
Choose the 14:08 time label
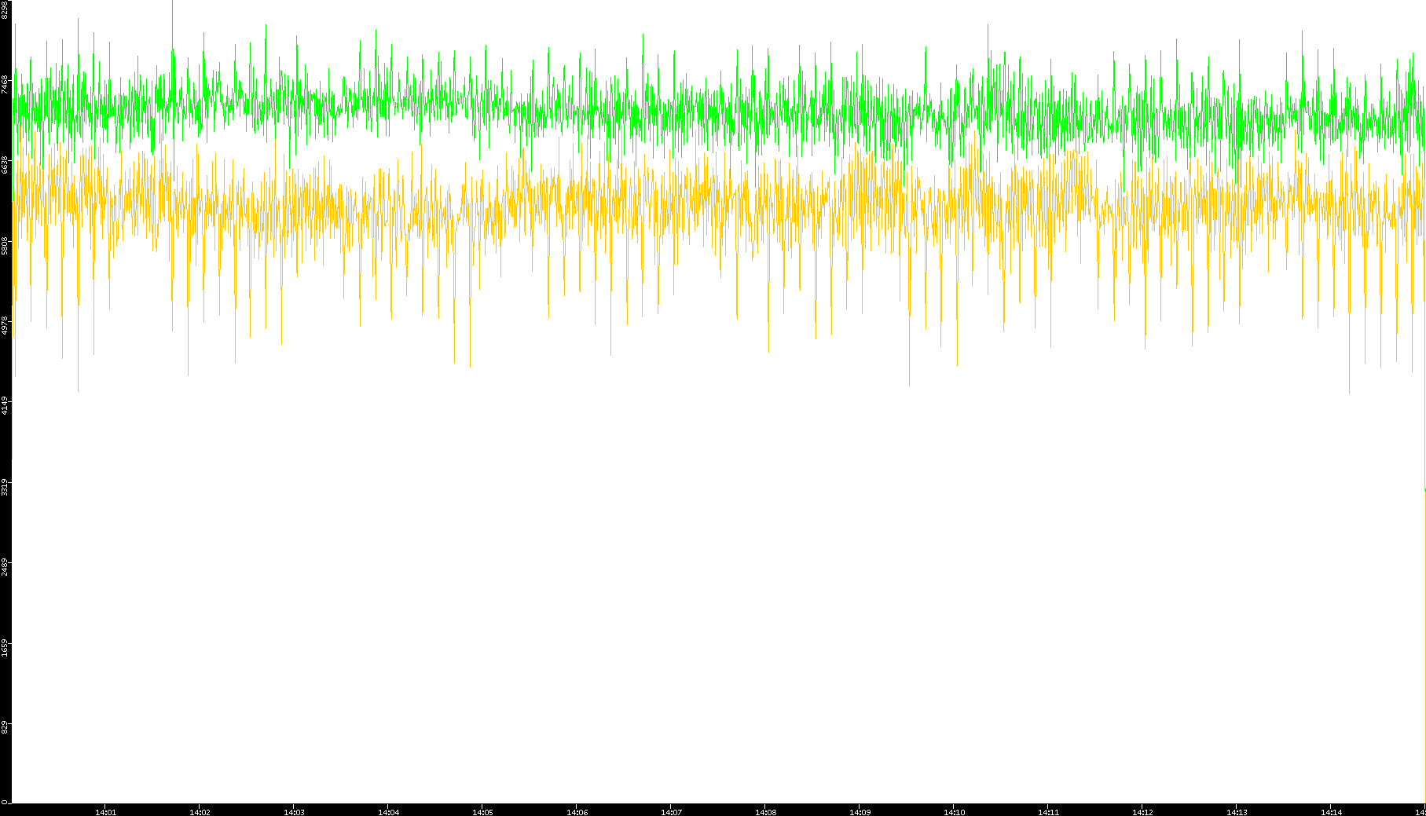[x=765, y=812]
